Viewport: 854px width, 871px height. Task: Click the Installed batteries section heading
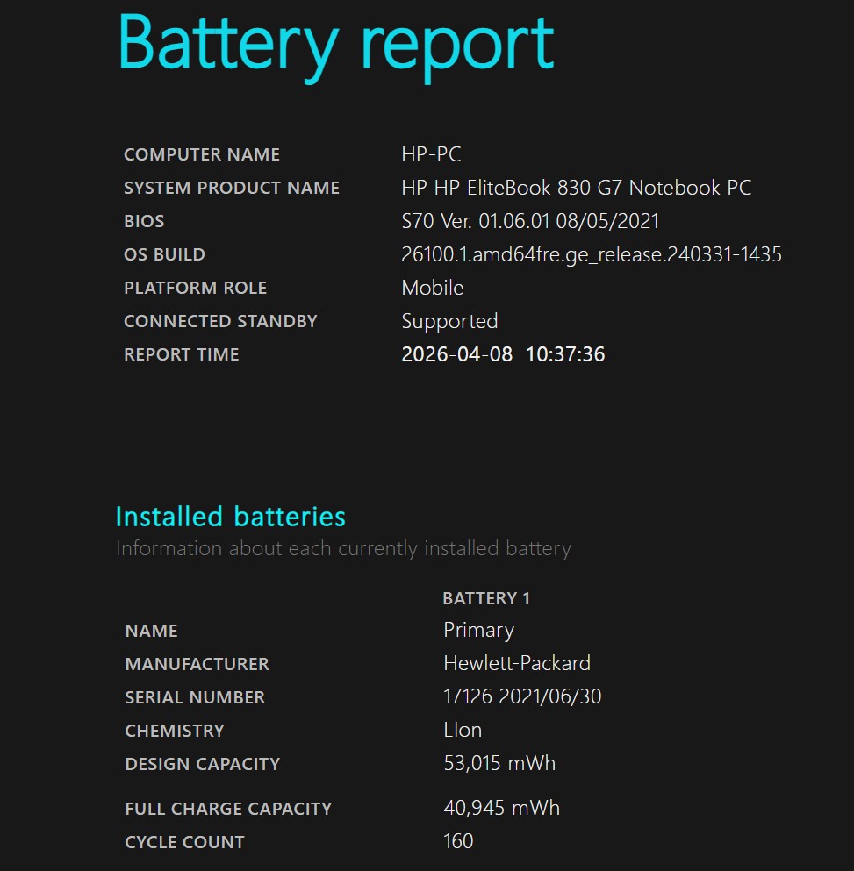tap(231, 517)
